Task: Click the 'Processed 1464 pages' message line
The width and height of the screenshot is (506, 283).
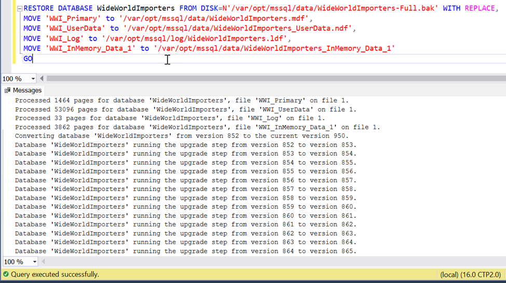Action: (x=182, y=100)
